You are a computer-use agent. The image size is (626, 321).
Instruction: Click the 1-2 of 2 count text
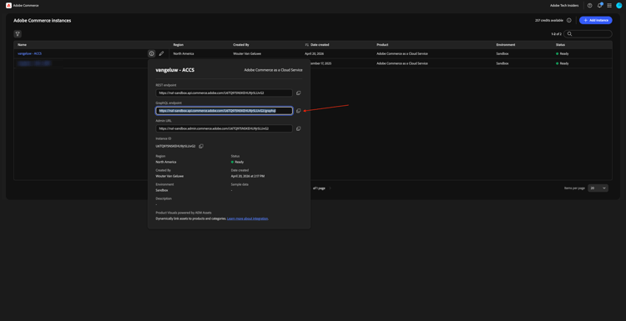coord(556,34)
